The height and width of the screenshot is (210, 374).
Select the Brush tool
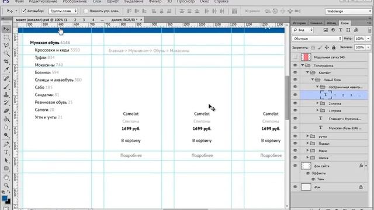point(6,87)
